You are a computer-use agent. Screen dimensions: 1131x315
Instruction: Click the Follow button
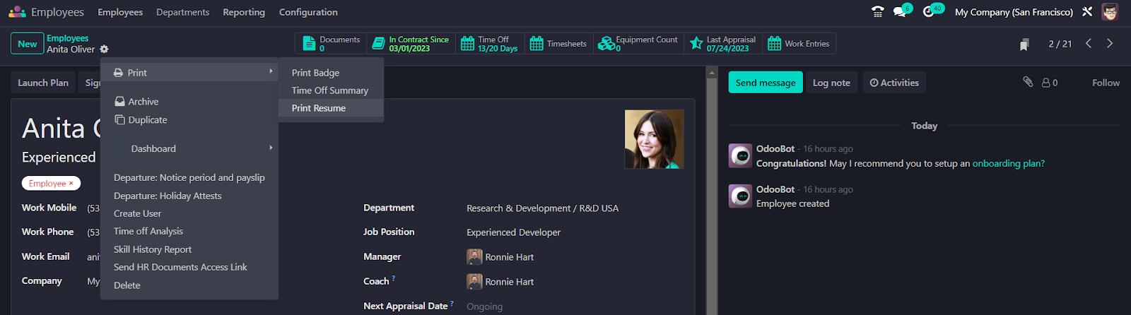pos(1106,83)
